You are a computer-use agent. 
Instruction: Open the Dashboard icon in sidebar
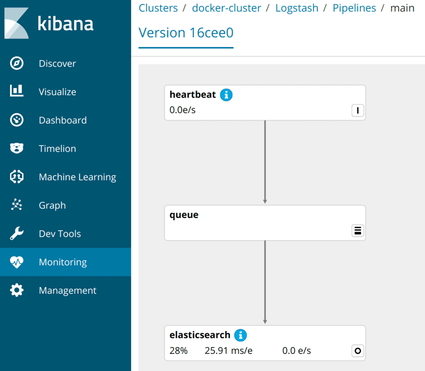16,120
